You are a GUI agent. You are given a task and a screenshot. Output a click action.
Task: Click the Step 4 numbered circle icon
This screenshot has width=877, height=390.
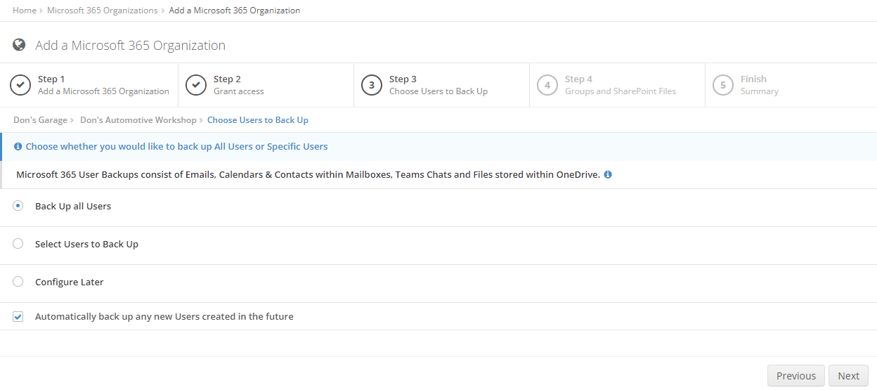click(547, 85)
